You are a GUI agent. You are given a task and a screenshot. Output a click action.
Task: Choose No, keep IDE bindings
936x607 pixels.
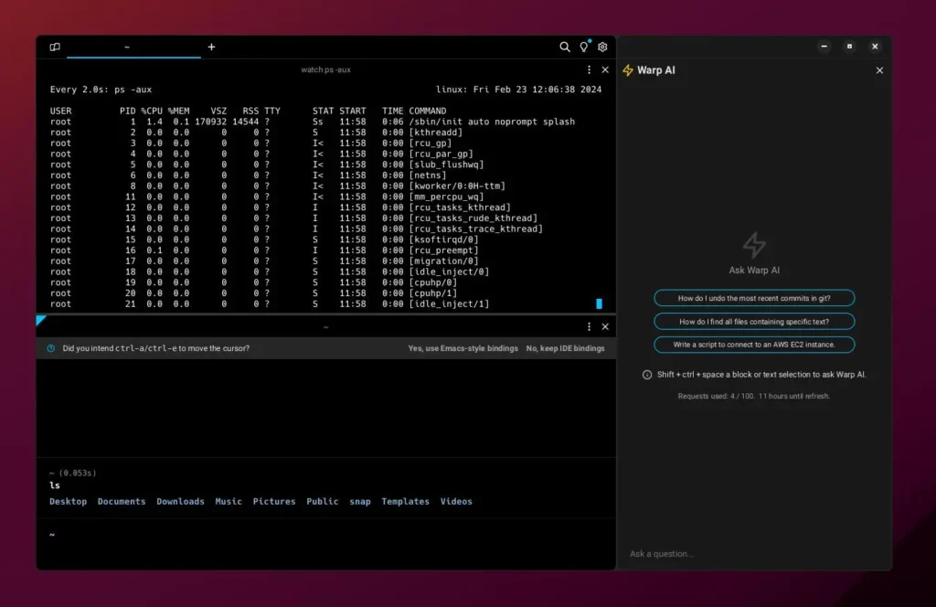pos(565,348)
